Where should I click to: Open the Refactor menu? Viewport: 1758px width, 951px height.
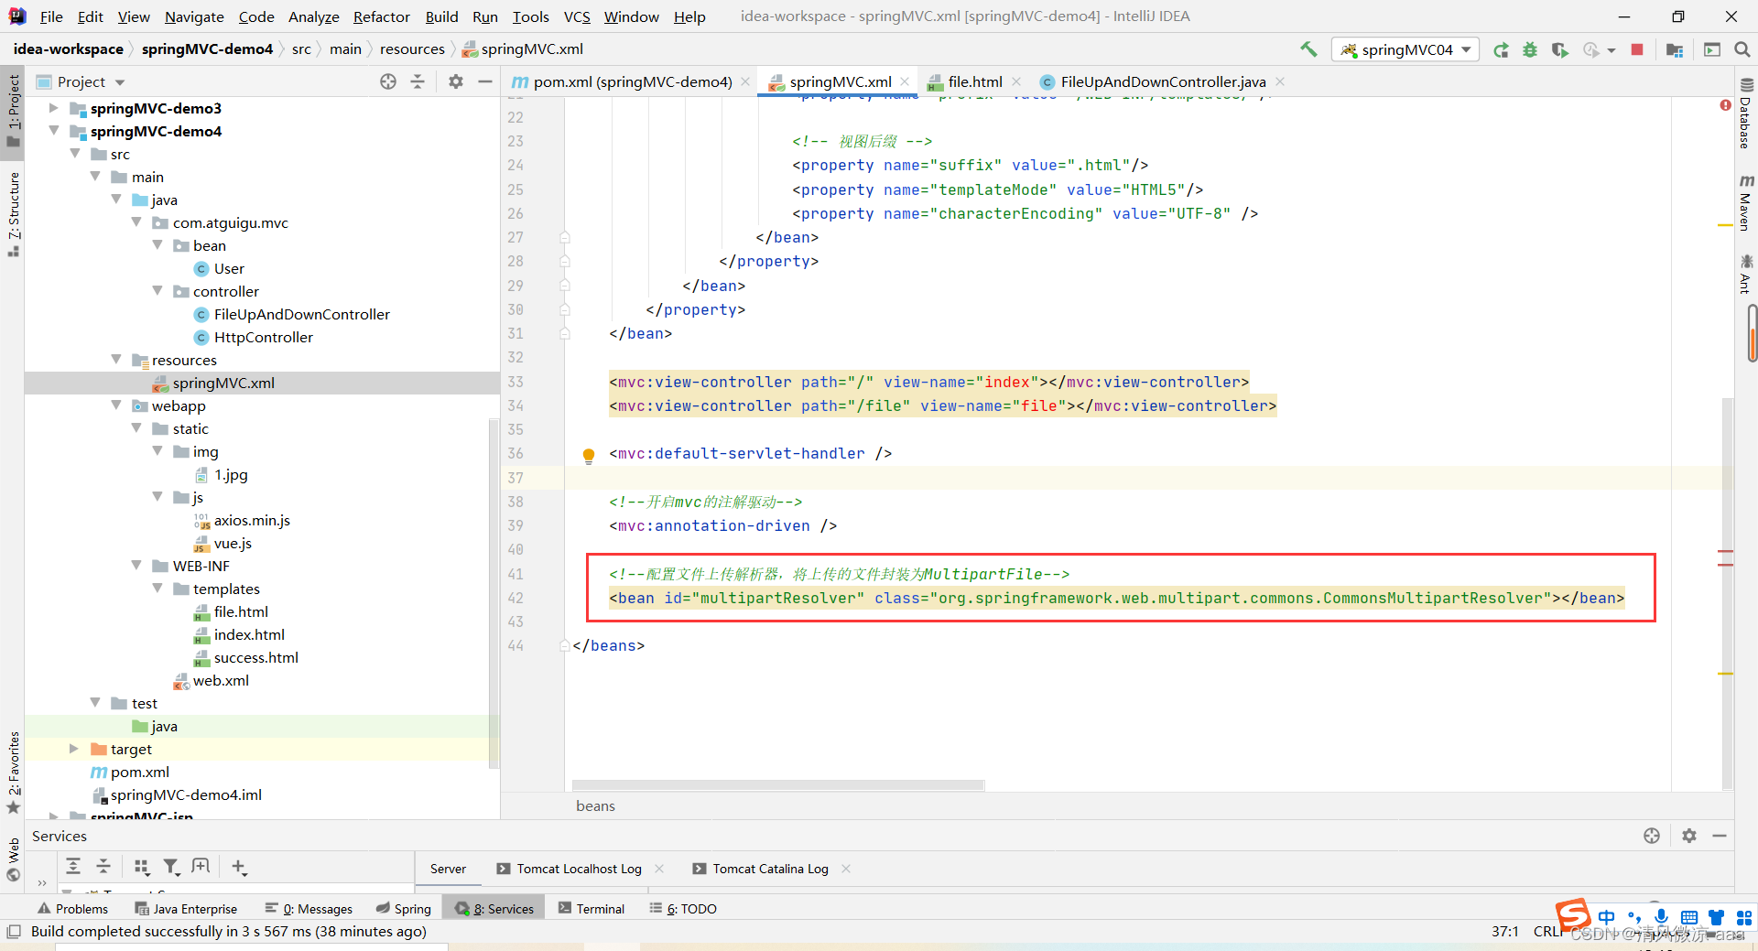[381, 16]
